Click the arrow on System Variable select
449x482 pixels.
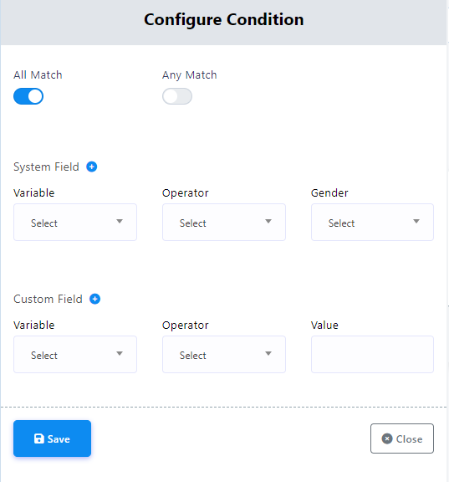[120, 221]
